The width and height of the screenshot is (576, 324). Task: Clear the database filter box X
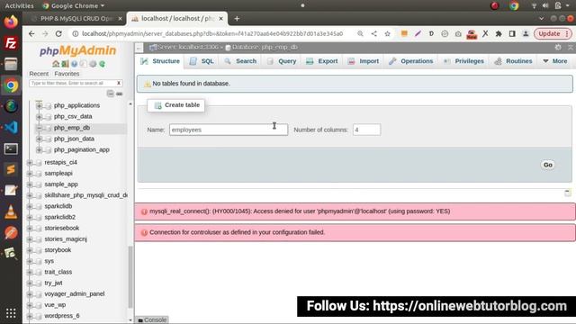point(119,83)
